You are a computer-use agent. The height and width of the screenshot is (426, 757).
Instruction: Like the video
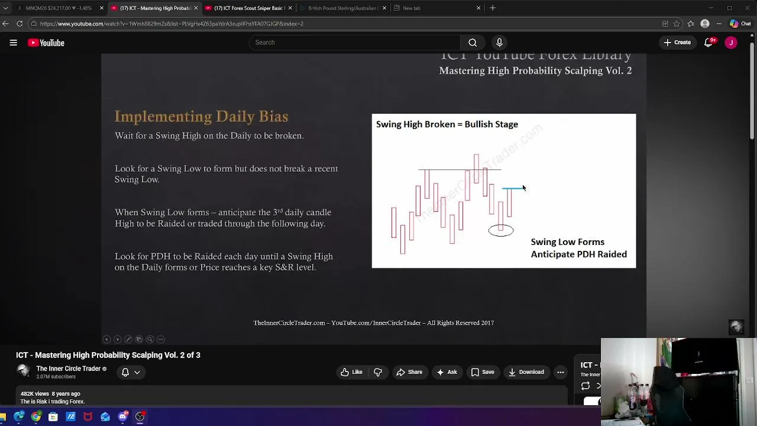pos(351,372)
